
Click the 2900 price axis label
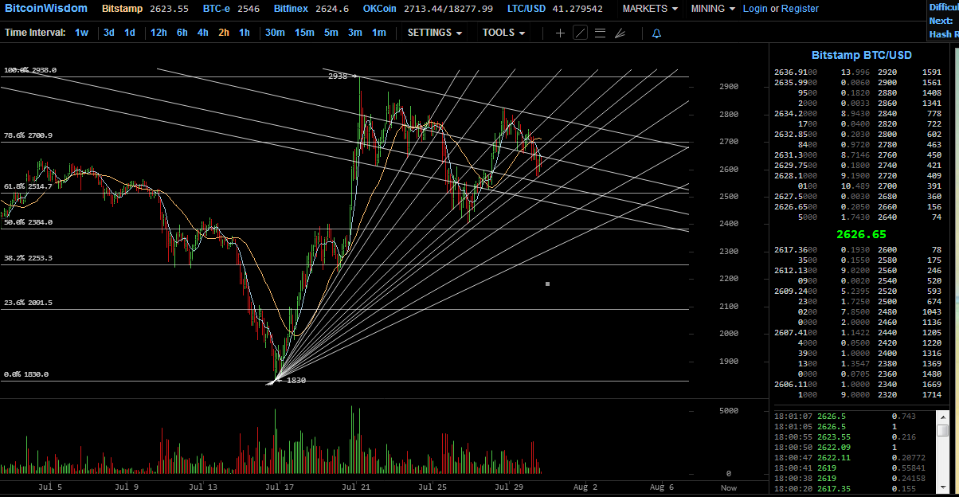point(728,87)
